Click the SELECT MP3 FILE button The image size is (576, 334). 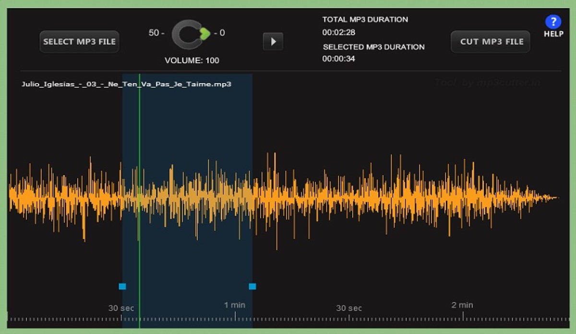pyautogui.click(x=79, y=42)
